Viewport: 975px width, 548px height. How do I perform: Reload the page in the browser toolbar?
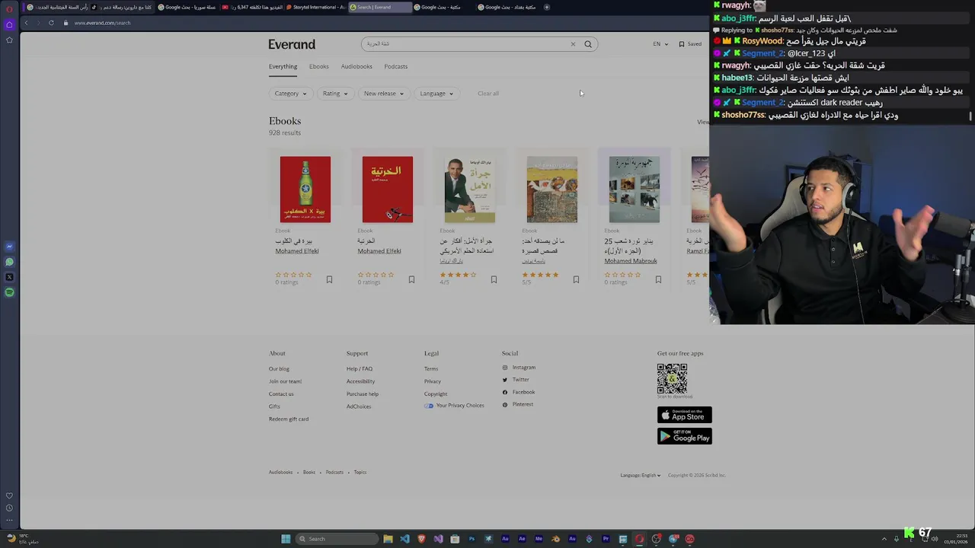[51, 23]
